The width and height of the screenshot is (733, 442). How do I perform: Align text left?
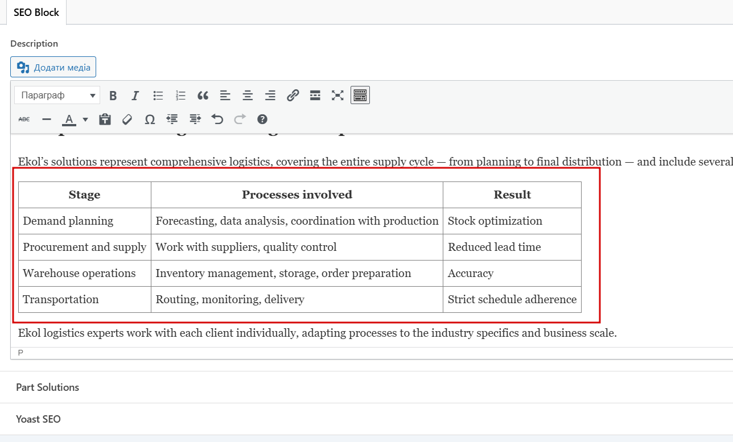click(225, 96)
